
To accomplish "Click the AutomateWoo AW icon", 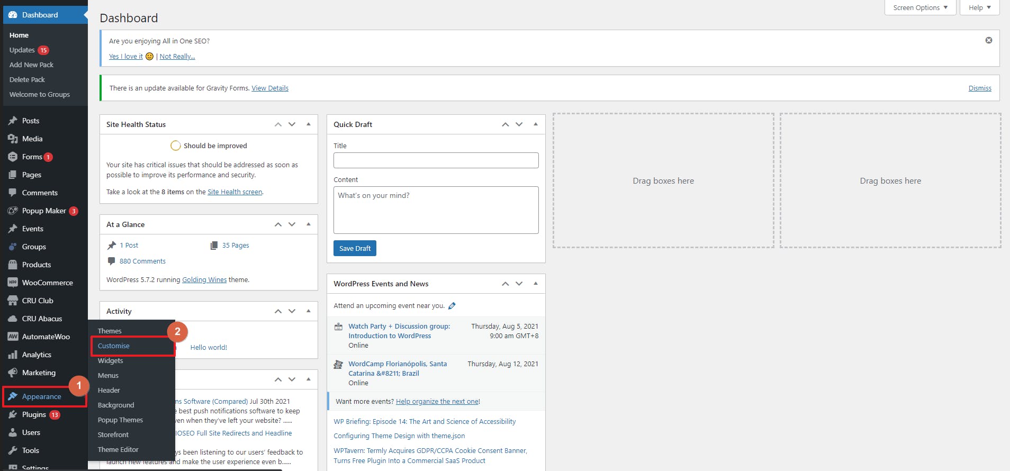I will (13, 337).
